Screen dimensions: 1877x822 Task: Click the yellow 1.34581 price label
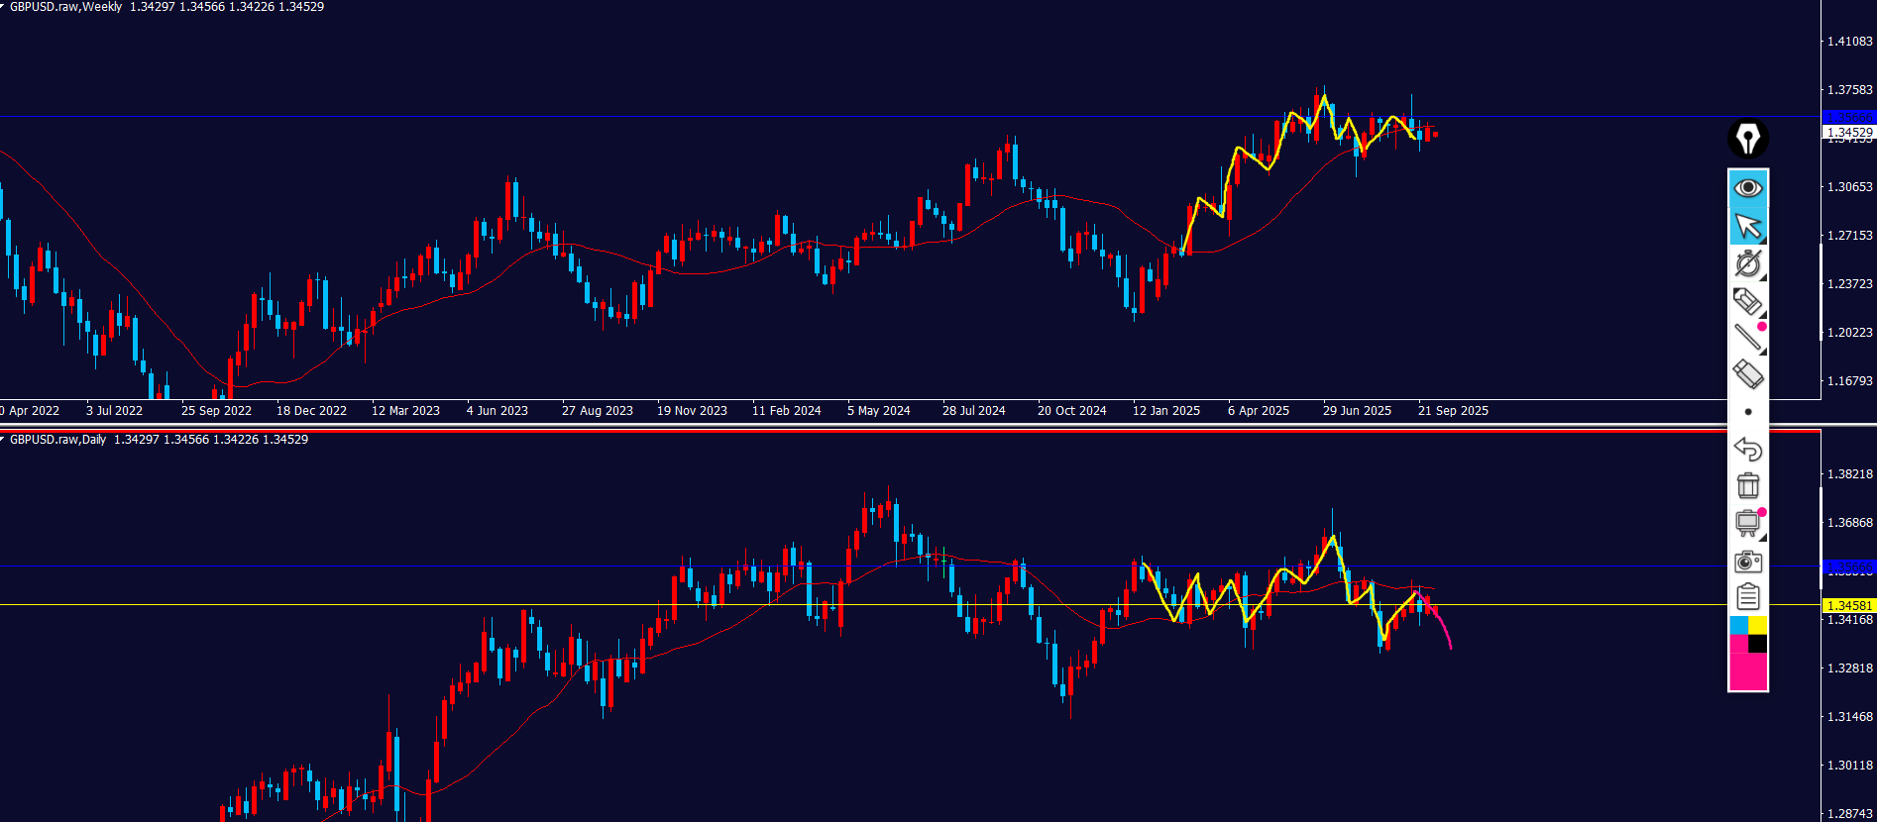pyautogui.click(x=1849, y=605)
